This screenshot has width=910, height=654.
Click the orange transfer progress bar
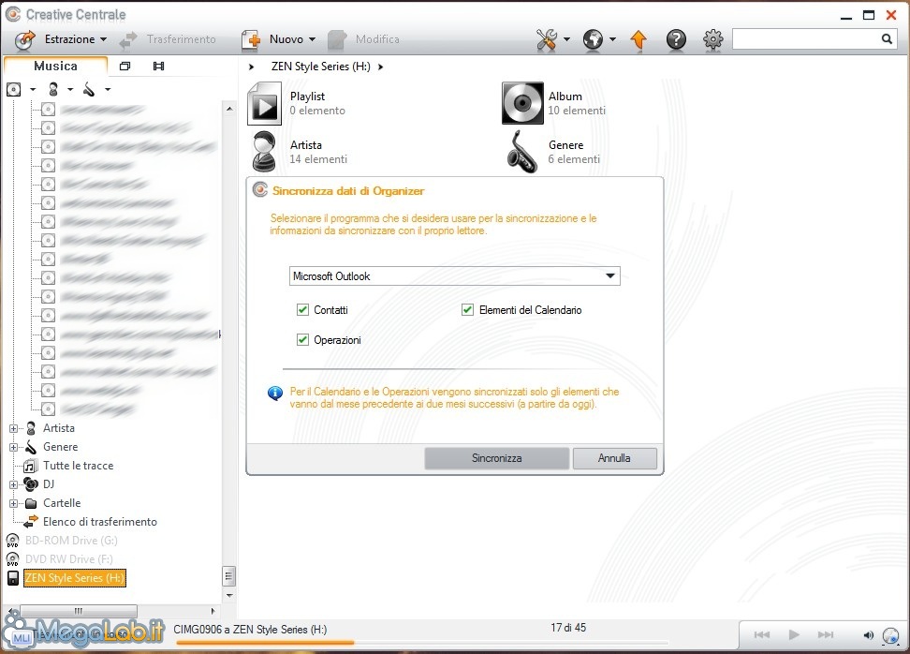265,643
